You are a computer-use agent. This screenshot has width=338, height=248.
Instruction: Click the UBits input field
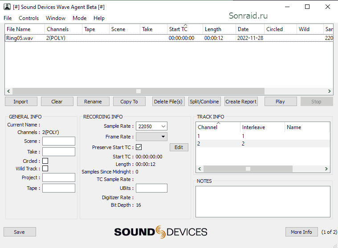click(151, 188)
